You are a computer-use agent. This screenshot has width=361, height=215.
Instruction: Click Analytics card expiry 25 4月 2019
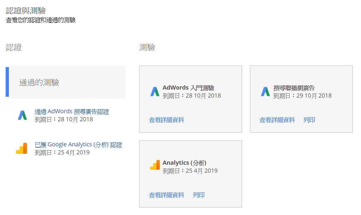tap(190, 171)
